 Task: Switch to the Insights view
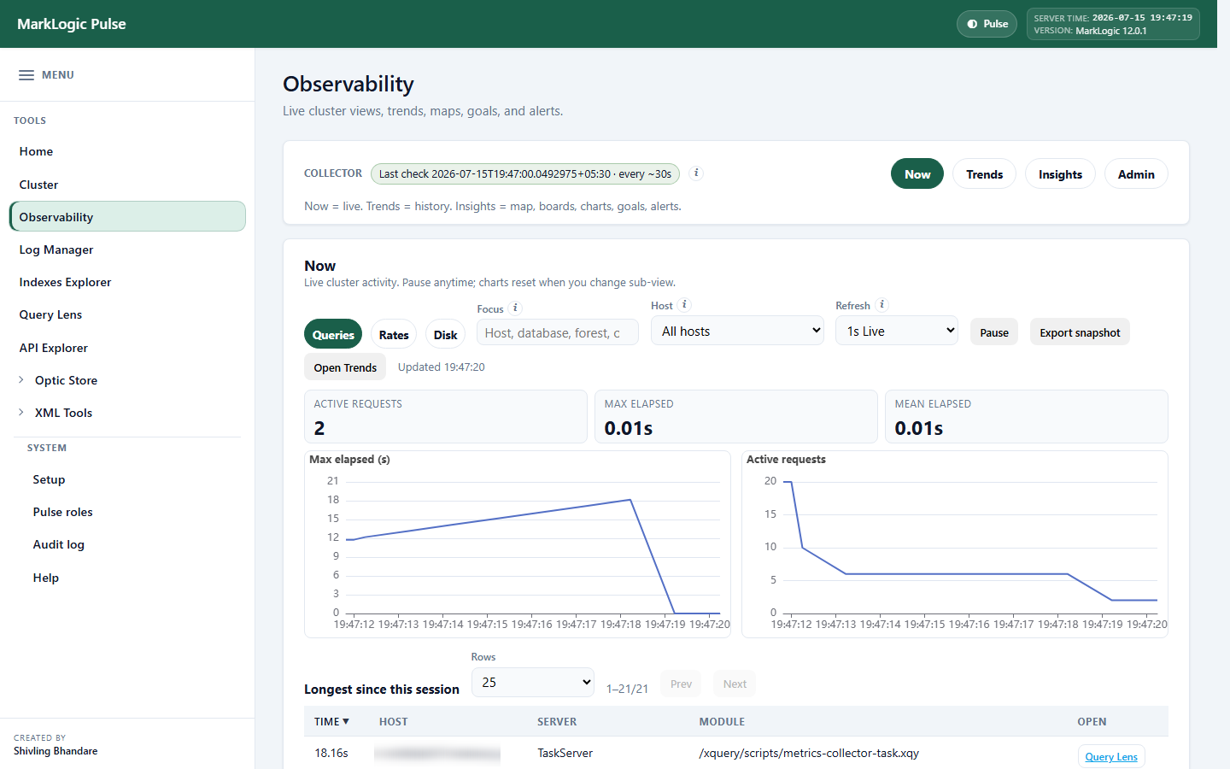coord(1060,174)
